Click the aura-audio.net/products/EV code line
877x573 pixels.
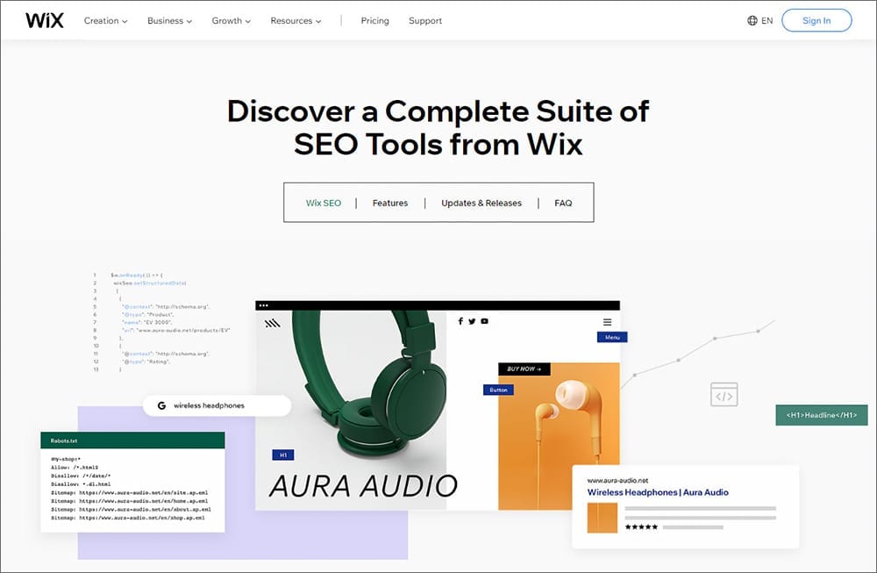pos(176,330)
